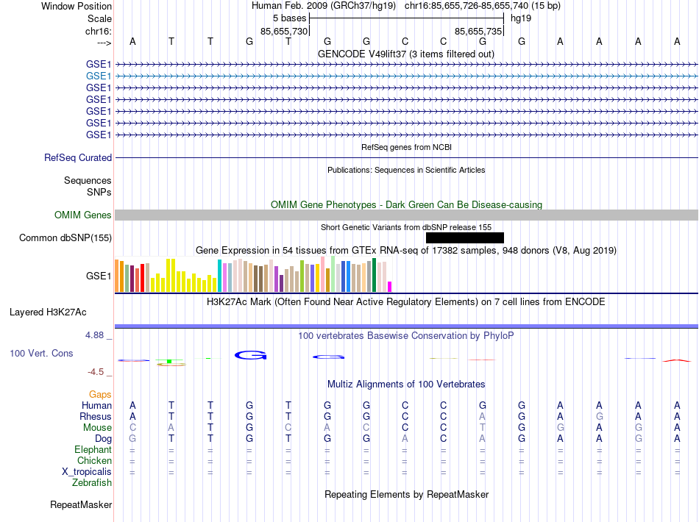Click the Layered H3K27Ac track label
This screenshot has height=522, width=699.
click(x=48, y=312)
